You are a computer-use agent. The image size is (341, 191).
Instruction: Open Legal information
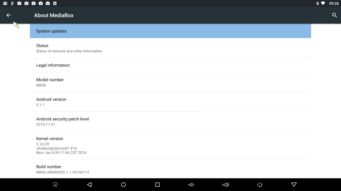pyautogui.click(x=170, y=65)
